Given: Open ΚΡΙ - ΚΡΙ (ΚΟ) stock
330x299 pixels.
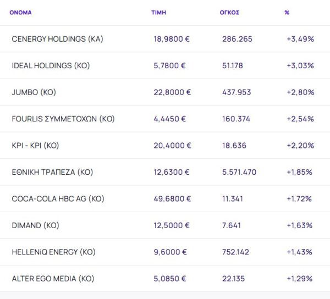Looking at the screenshot, I should pyautogui.click(x=35, y=146).
